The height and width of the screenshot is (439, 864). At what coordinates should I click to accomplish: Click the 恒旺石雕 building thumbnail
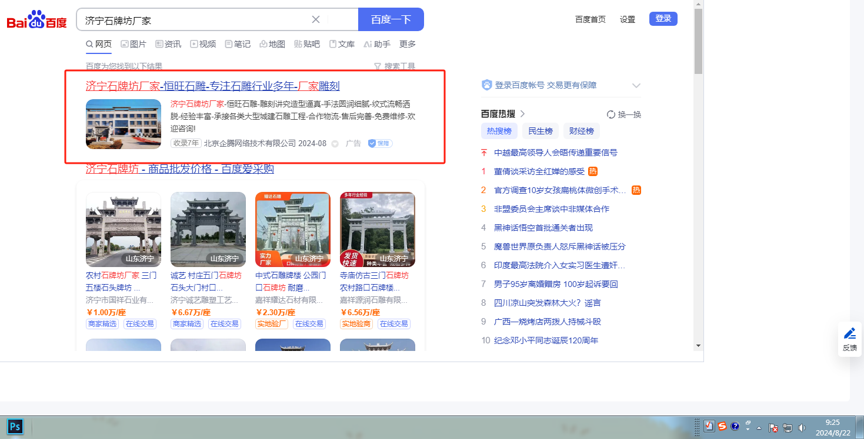[124, 124]
